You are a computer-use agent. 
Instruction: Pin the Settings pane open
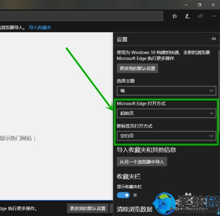click(213, 39)
